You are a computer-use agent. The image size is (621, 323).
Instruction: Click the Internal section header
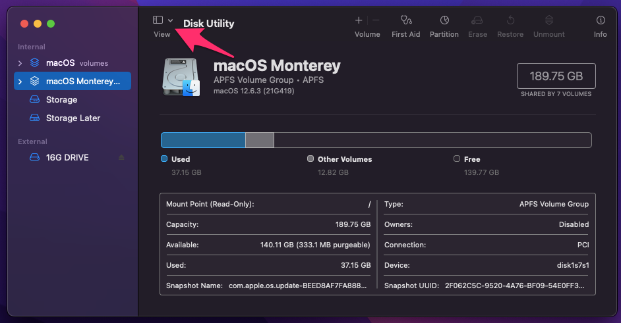pos(31,47)
